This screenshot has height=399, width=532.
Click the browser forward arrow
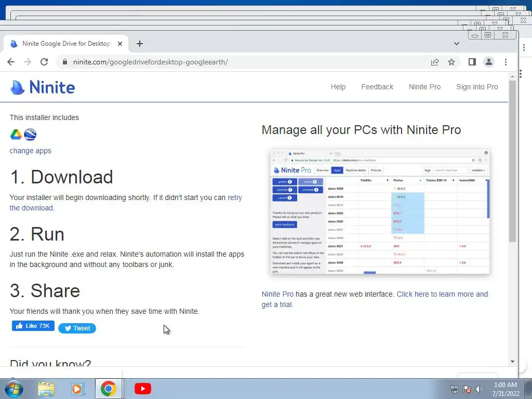28,62
